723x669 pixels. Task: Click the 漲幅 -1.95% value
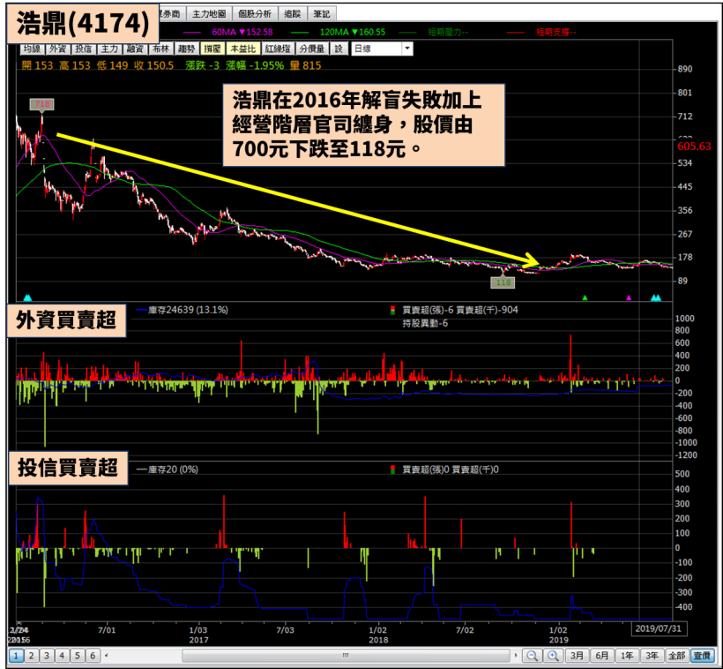[x=255, y=65]
